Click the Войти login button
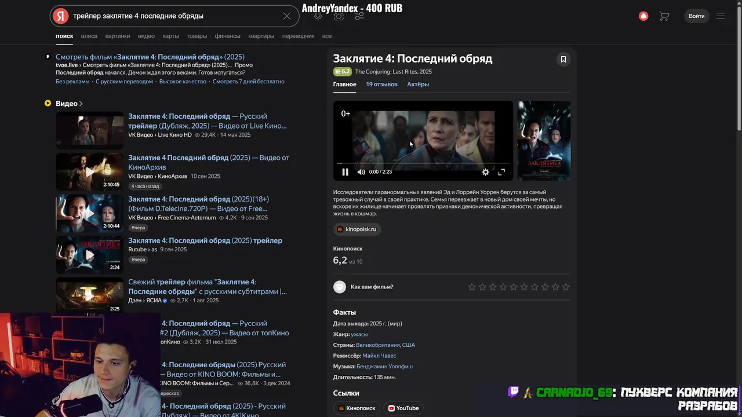The image size is (742, 417). [696, 16]
